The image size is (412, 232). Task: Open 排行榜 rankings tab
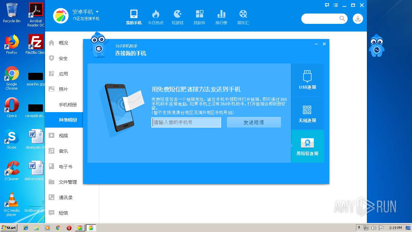[x=221, y=17]
